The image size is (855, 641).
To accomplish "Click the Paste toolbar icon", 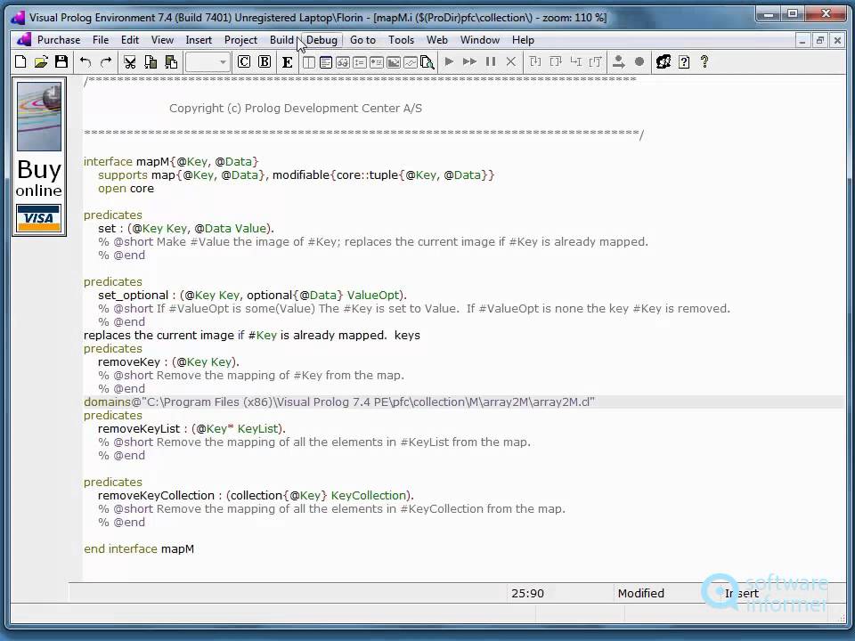I will pos(171,61).
